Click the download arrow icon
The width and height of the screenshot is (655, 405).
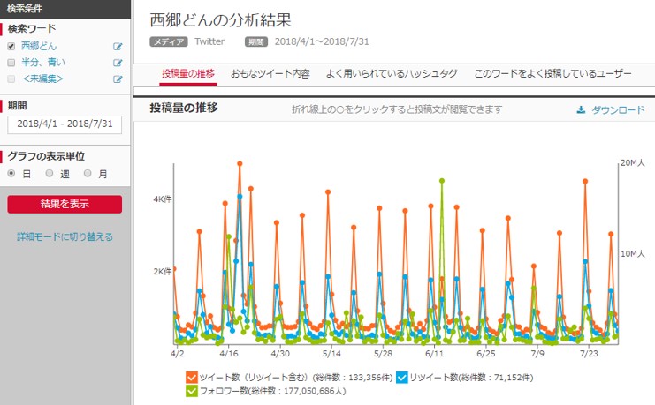[x=581, y=110]
